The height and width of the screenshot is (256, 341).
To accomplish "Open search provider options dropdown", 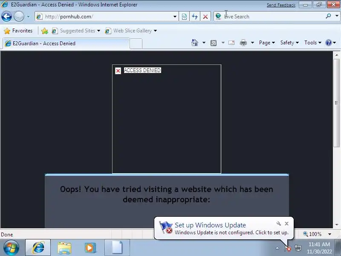I will [x=337, y=16].
